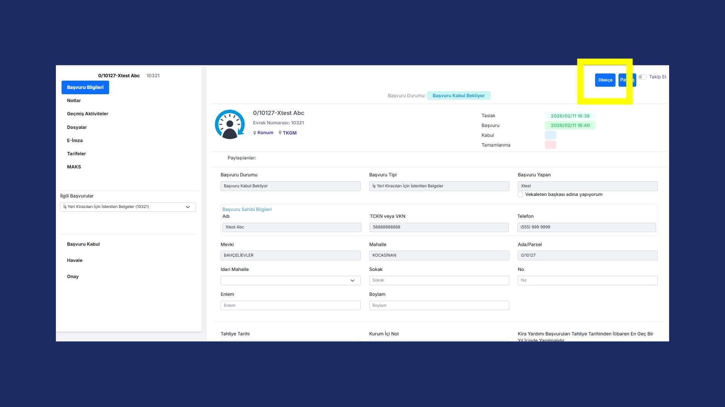
Task: Click the Konum pin icon
Action: pyautogui.click(x=255, y=133)
